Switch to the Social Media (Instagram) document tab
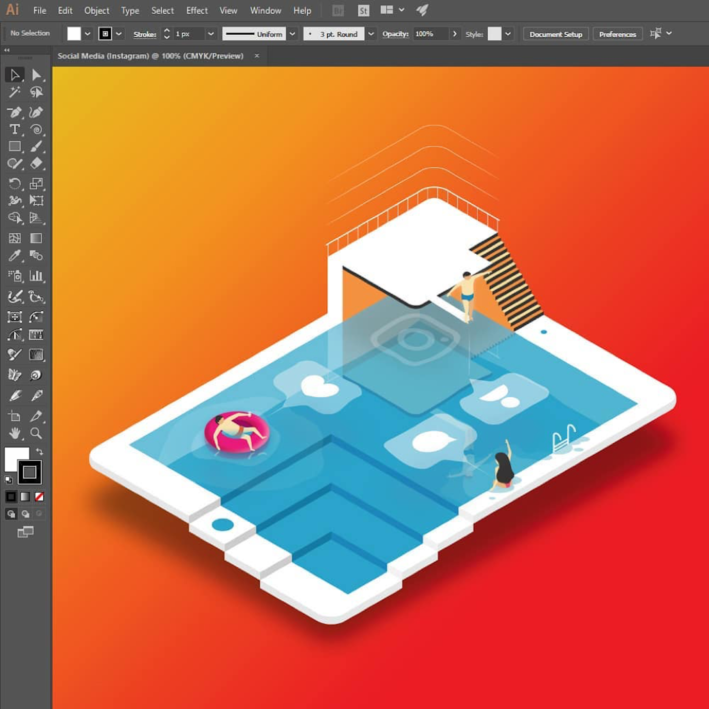709x709 pixels. pyautogui.click(x=150, y=56)
